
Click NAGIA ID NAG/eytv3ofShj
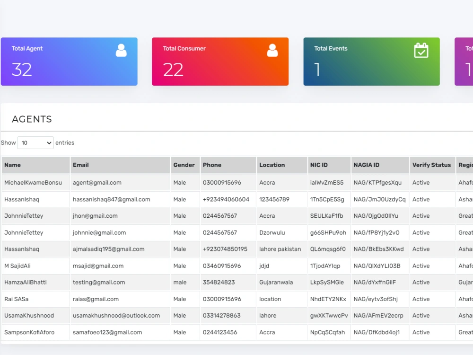coord(376,299)
